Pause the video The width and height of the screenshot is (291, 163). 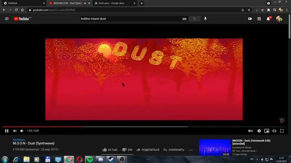click(x=7, y=131)
